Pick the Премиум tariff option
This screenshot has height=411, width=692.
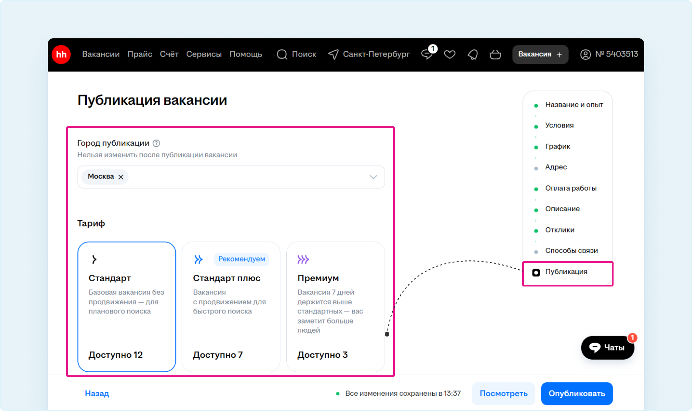(x=335, y=307)
